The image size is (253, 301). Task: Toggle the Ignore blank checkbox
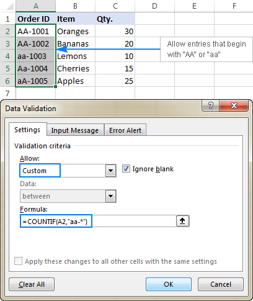(126, 169)
